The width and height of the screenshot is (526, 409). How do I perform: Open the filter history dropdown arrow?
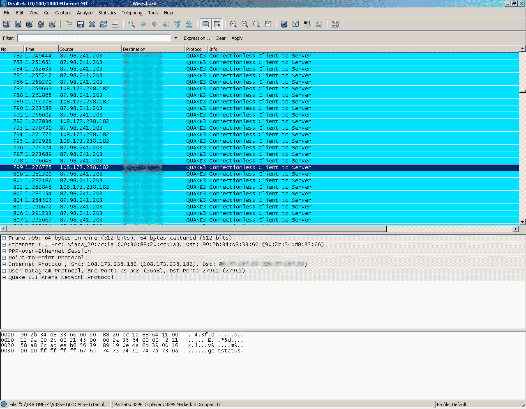coord(175,38)
